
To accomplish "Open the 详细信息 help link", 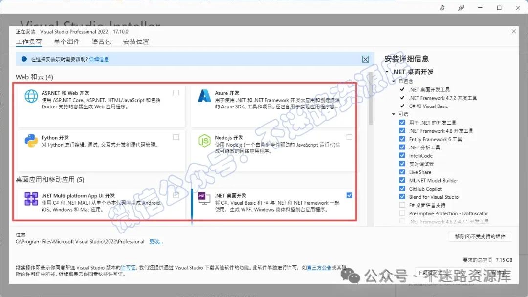I will point(99,59).
